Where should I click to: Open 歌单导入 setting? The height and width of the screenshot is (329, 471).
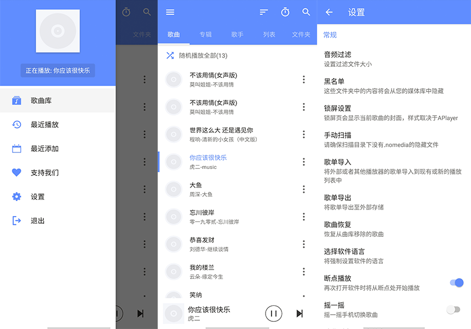tap(394, 171)
